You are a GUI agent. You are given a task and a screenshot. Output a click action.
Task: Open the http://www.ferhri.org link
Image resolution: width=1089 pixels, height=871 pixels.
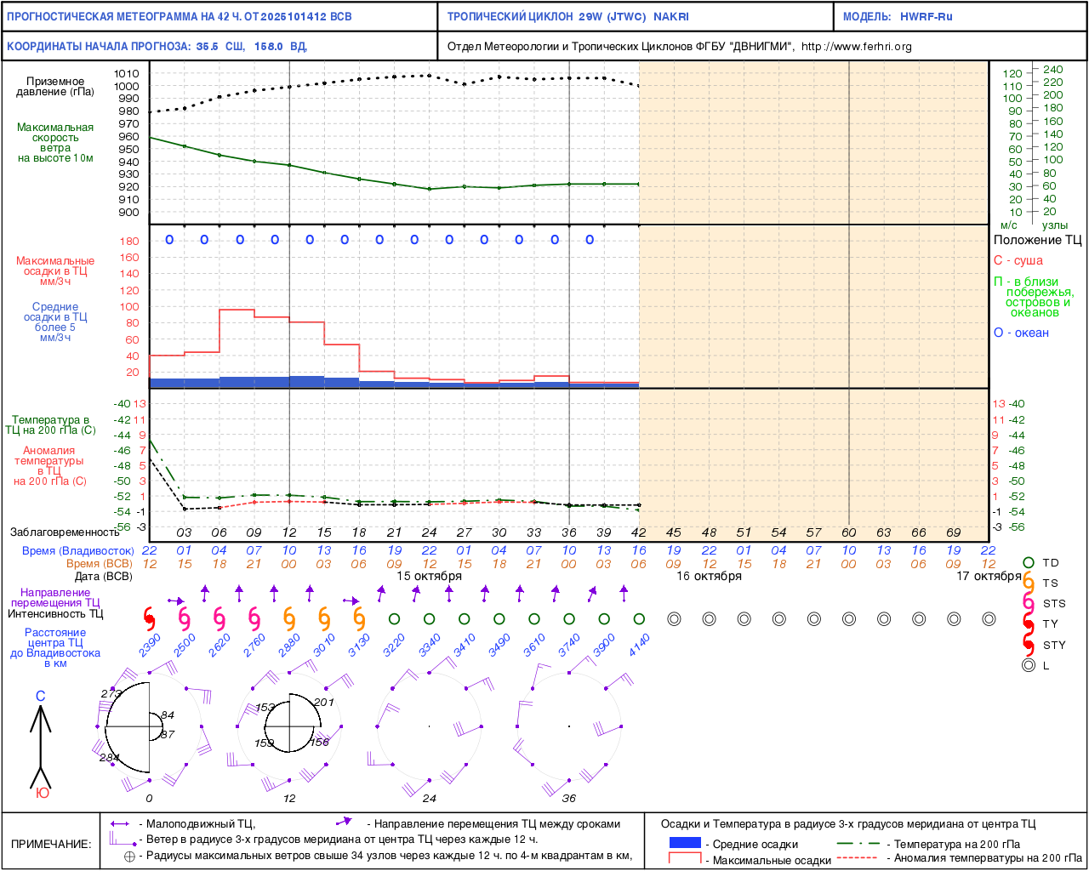pos(856,47)
